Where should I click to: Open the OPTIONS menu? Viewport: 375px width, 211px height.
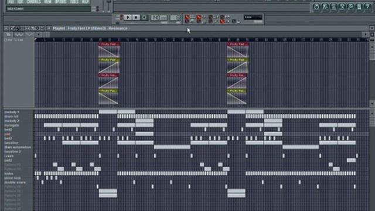tap(61, 2)
